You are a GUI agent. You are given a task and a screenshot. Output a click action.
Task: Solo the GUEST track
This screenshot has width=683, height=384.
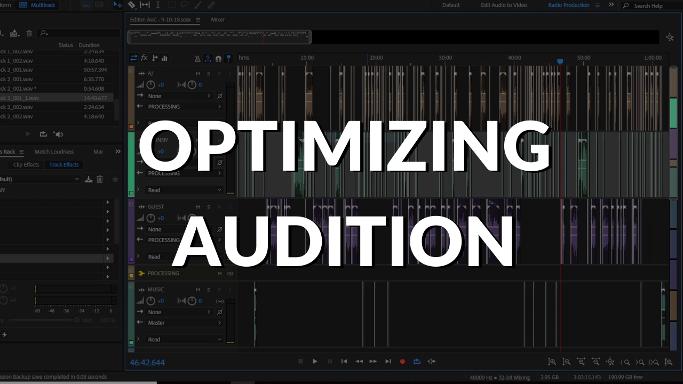click(209, 207)
